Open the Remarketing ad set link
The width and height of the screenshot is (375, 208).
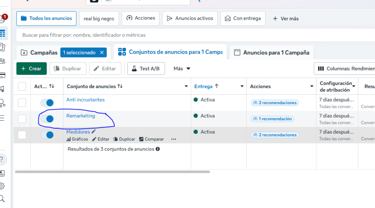tap(81, 116)
